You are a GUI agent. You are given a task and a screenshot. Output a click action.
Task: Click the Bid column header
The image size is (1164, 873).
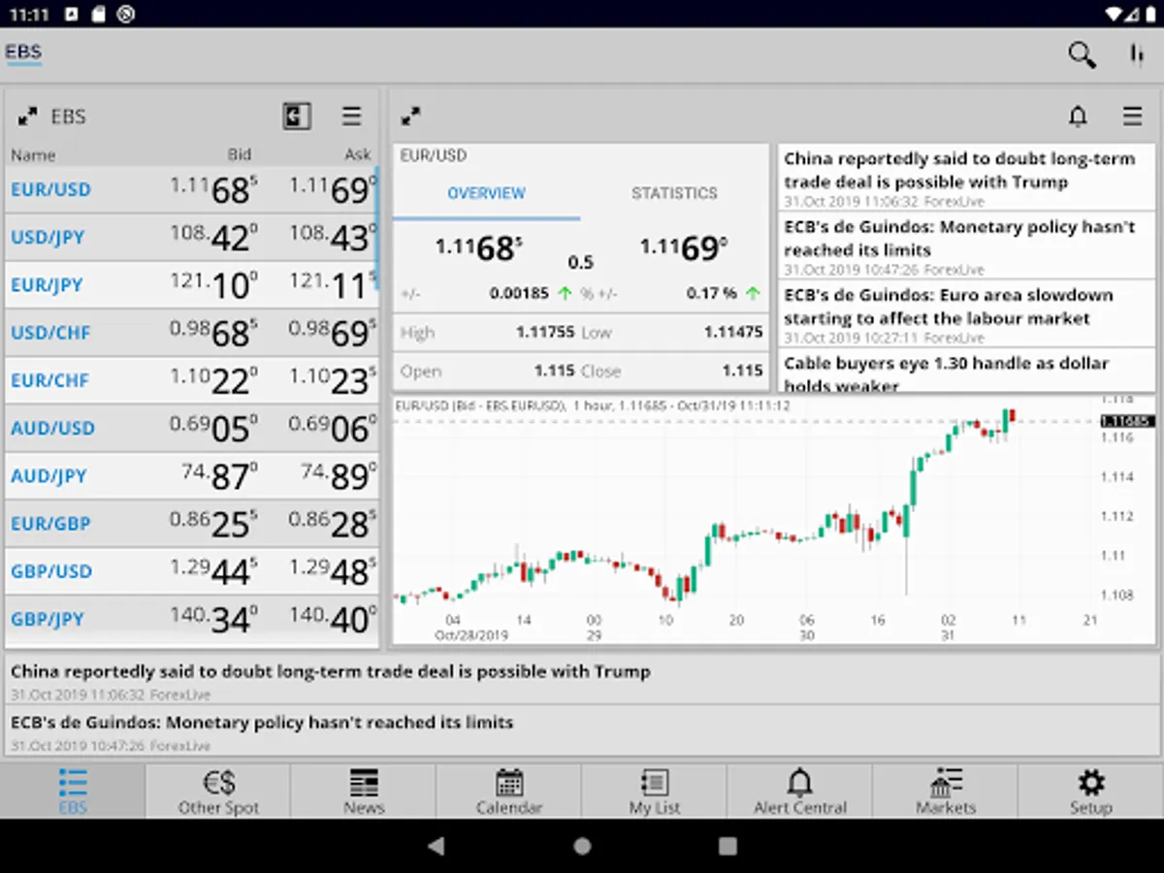coord(240,154)
